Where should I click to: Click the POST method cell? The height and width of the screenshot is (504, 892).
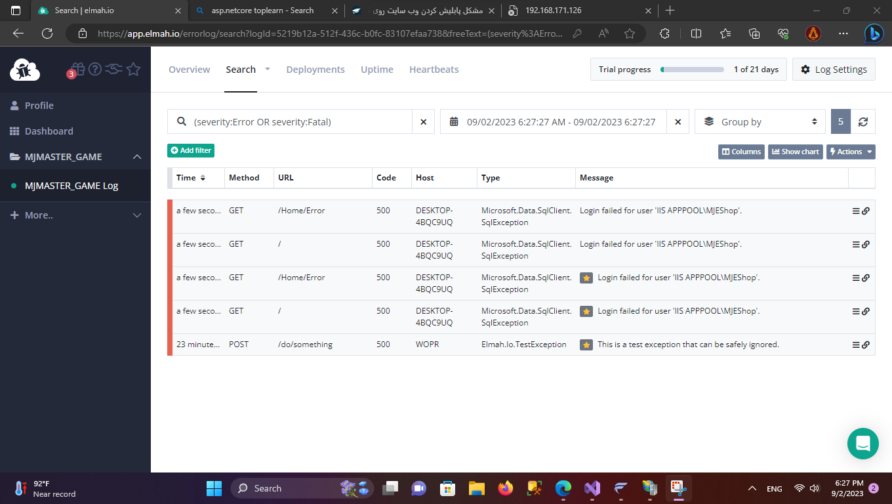239,345
